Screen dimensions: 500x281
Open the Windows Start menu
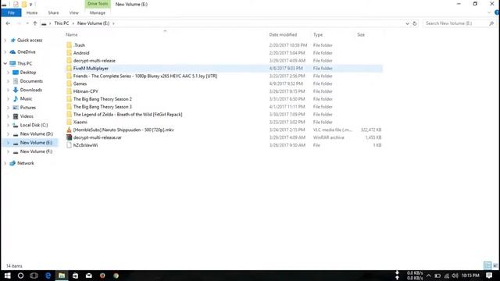coord(7,276)
